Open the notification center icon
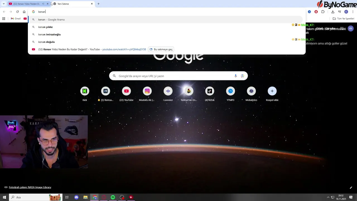The width and height of the screenshot is (357, 201). point(351,197)
